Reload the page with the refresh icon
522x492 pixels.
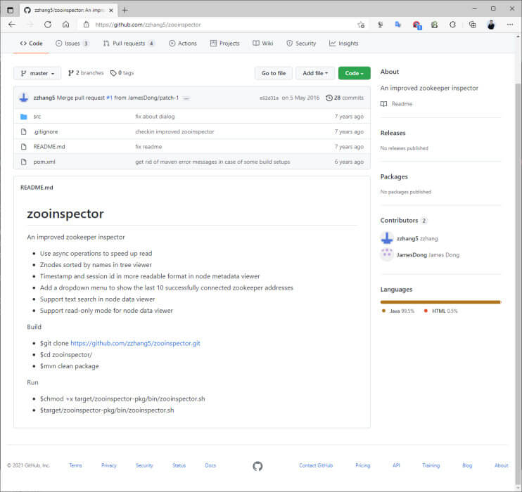coord(48,25)
